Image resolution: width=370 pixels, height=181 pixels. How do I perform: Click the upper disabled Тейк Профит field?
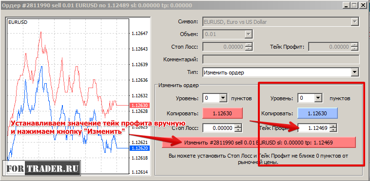tap(330, 47)
